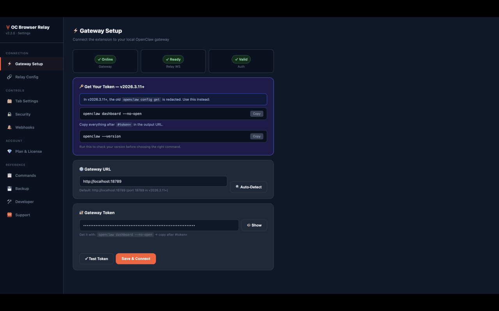Click the Gateway Token password field
Viewport: 499px width, 311px height.
coord(159,225)
